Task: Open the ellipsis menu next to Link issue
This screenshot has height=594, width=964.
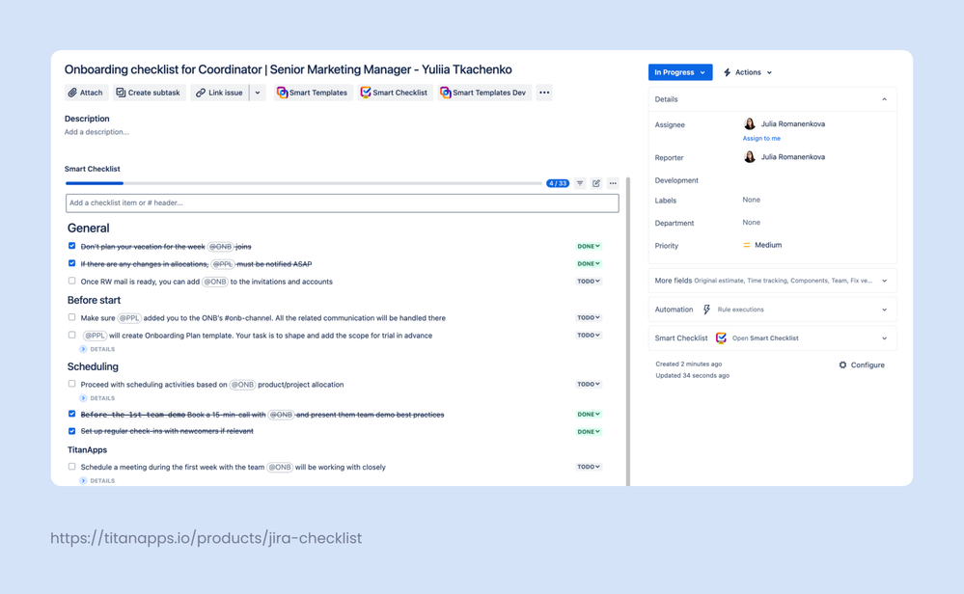Action: (x=256, y=93)
